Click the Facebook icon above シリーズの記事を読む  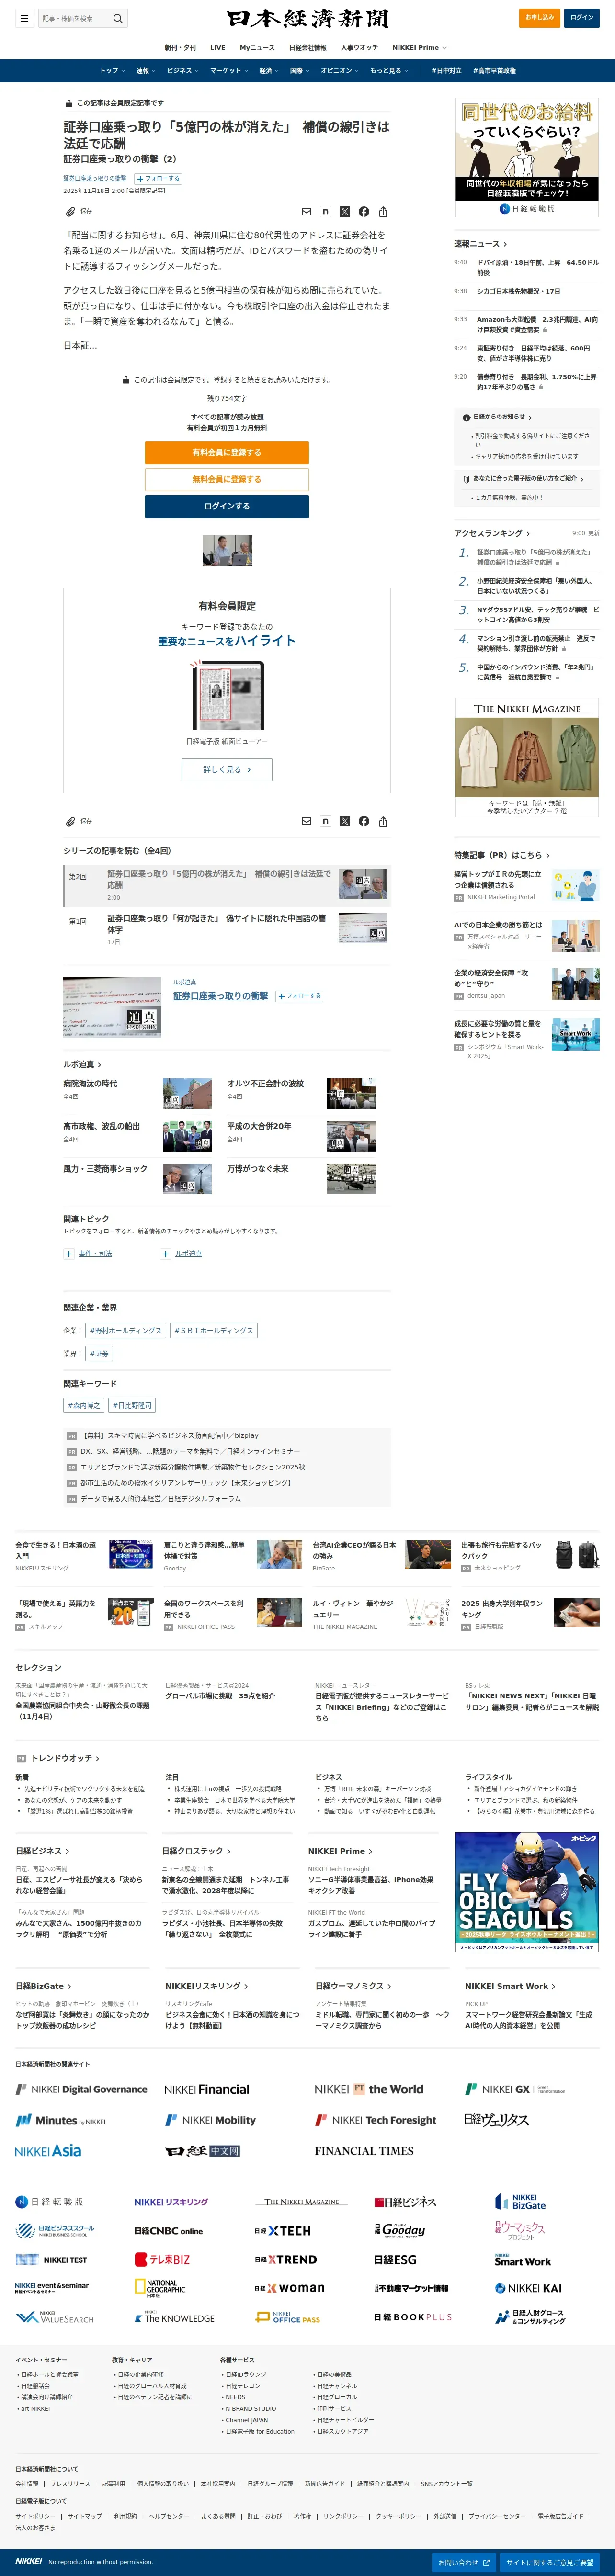tap(364, 821)
